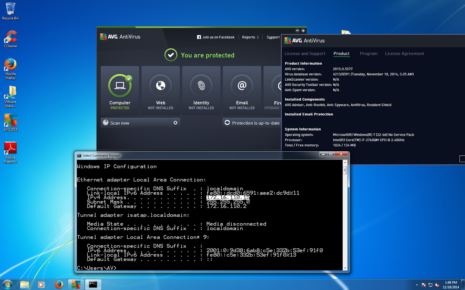Click the AVG AntiVirus logo in main window
This screenshot has height=290, width=465.
coord(120,37)
